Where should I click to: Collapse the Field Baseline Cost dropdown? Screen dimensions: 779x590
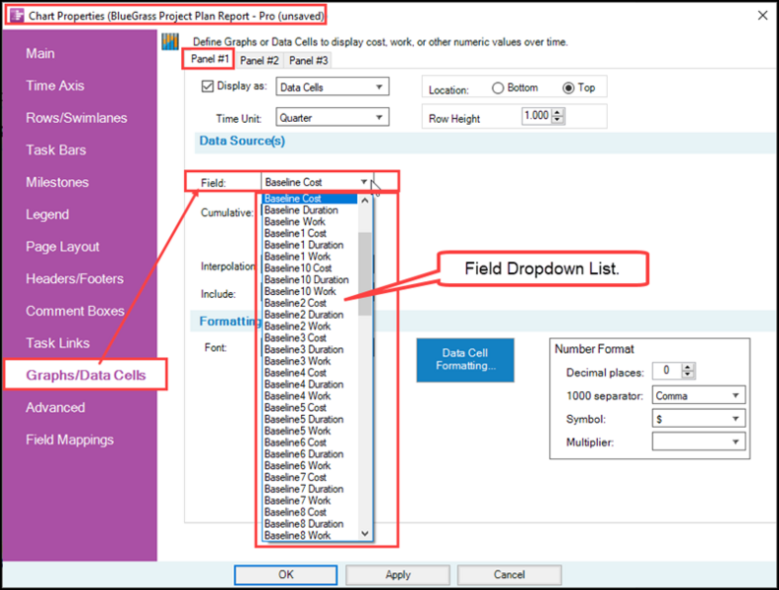(x=364, y=182)
